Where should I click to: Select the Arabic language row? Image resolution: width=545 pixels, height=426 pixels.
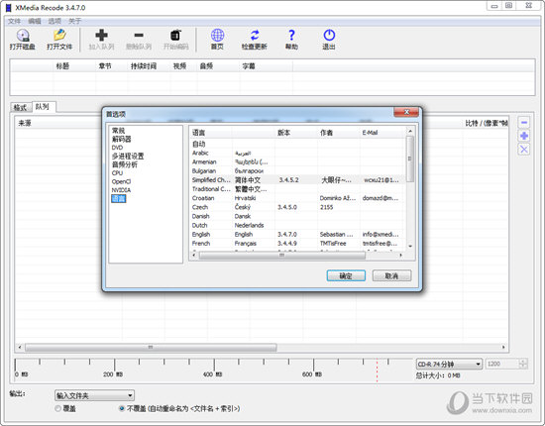coord(298,153)
